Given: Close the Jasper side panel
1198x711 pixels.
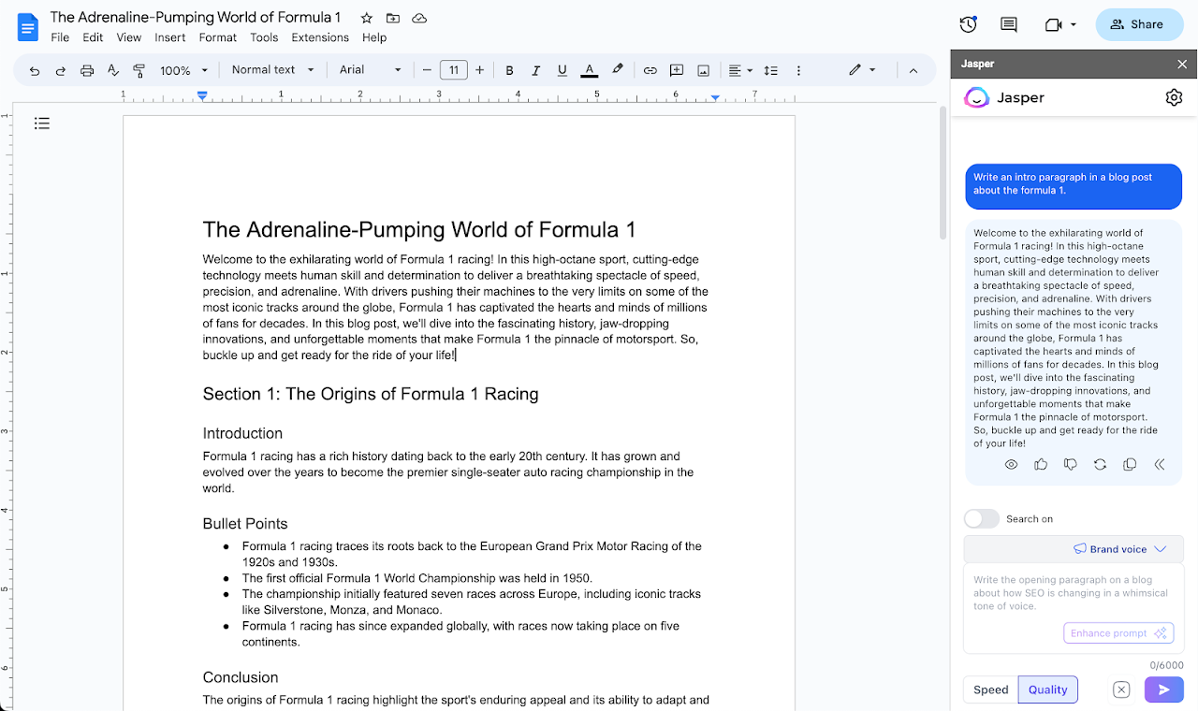Looking at the screenshot, I should pyautogui.click(x=1182, y=64).
